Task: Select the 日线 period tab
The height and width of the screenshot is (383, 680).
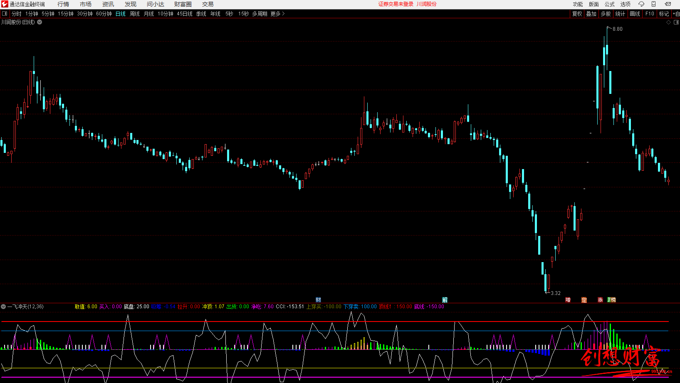Action: click(121, 14)
